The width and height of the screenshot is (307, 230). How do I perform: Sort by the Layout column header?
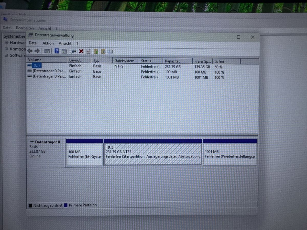pos(79,60)
